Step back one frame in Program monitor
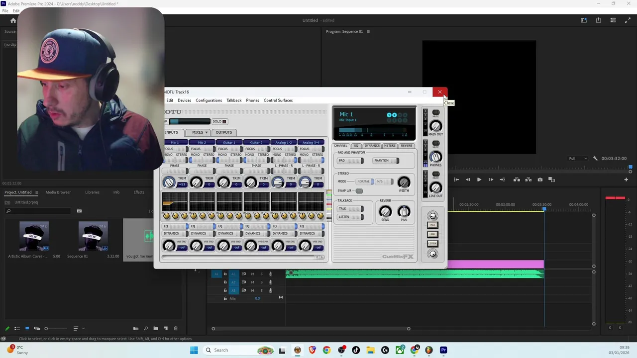The image size is (637, 358). (468, 179)
